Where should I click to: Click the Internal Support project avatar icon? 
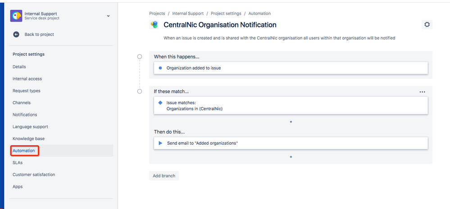point(16,16)
